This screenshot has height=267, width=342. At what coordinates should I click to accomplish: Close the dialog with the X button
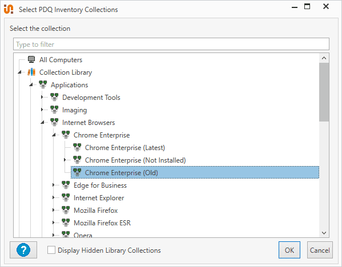click(326, 6)
